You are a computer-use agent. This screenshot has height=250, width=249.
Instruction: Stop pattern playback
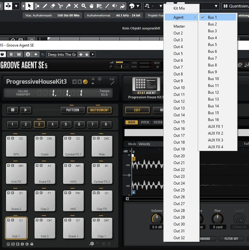pos(13,110)
